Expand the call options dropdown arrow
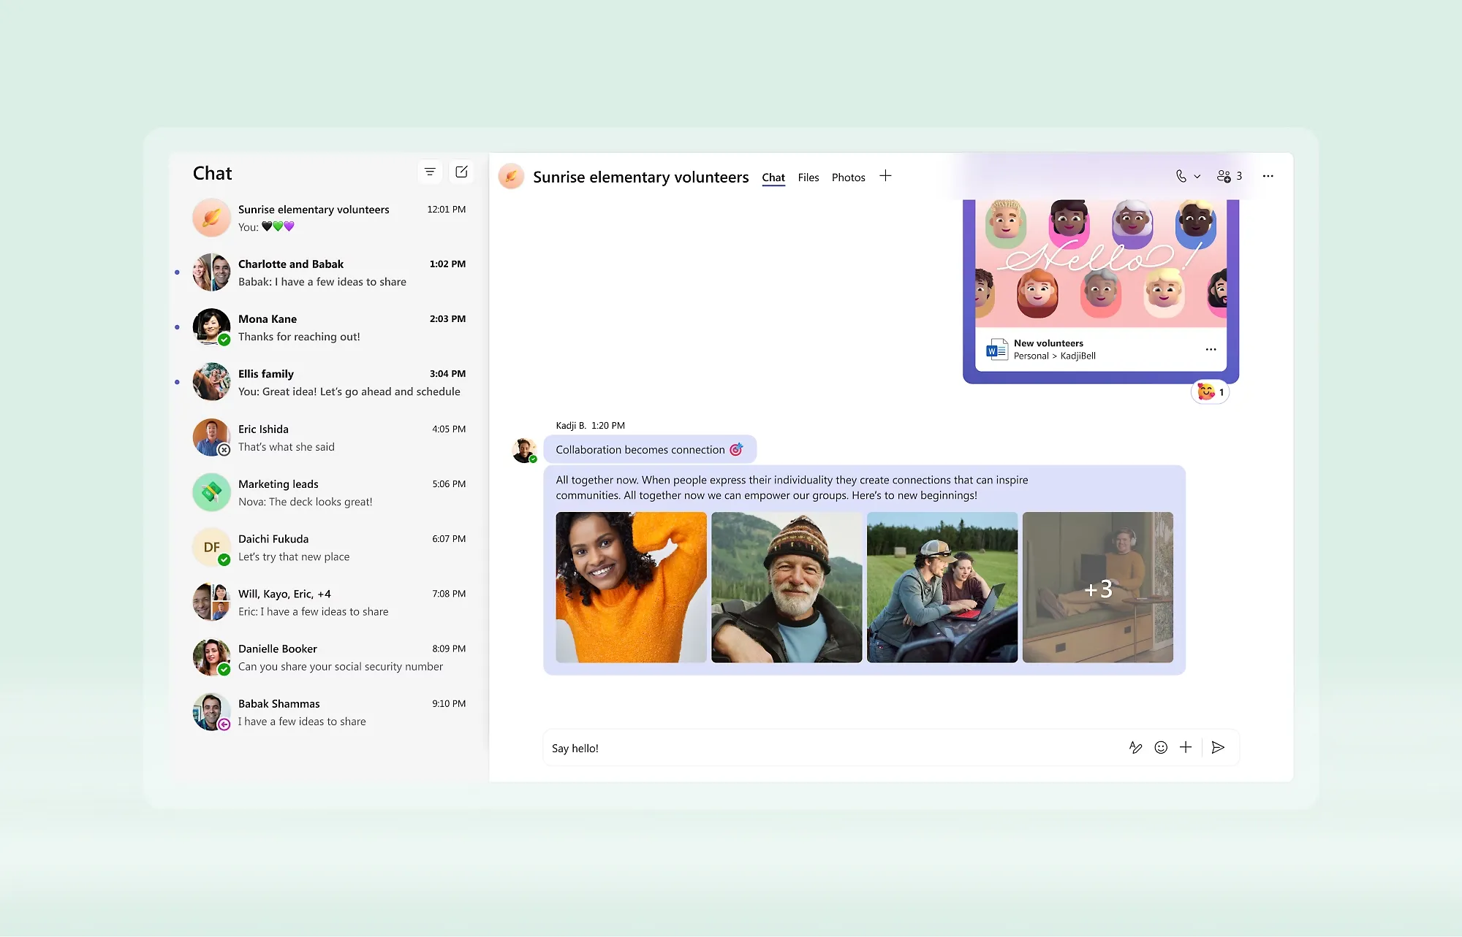Image resolution: width=1462 pixels, height=937 pixels. coord(1197,177)
